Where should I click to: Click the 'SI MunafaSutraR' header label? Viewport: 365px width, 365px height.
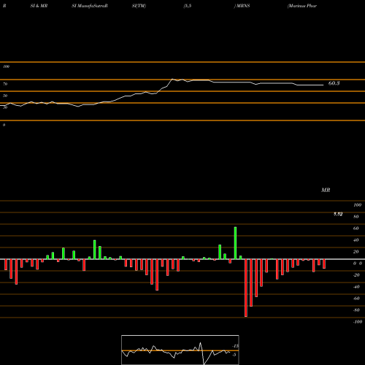click(x=90, y=6)
